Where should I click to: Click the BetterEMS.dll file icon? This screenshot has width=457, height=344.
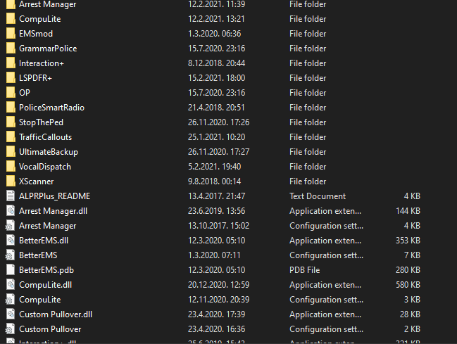coord(10,241)
